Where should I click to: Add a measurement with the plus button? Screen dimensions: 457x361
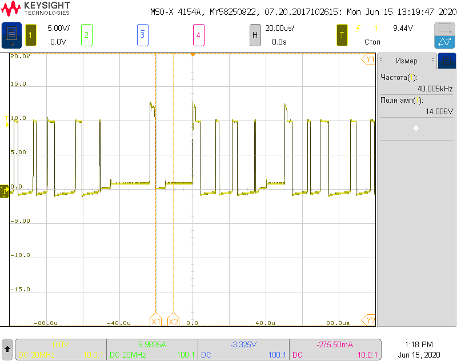click(416, 128)
